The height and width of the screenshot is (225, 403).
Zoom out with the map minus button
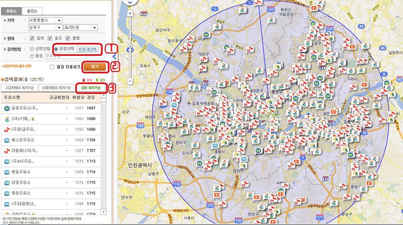tap(130, 82)
